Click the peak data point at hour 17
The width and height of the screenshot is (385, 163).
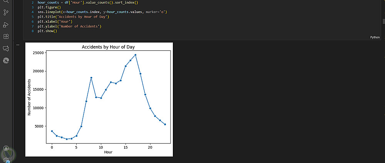pos(135,55)
